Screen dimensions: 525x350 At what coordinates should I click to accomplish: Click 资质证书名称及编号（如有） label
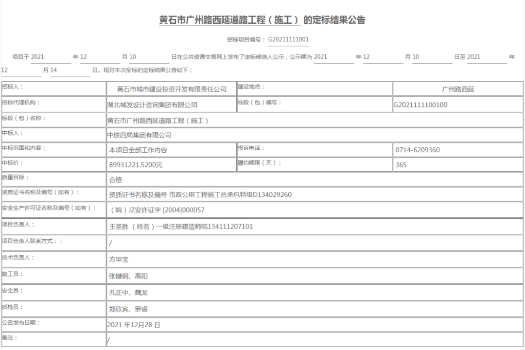click(x=40, y=192)
